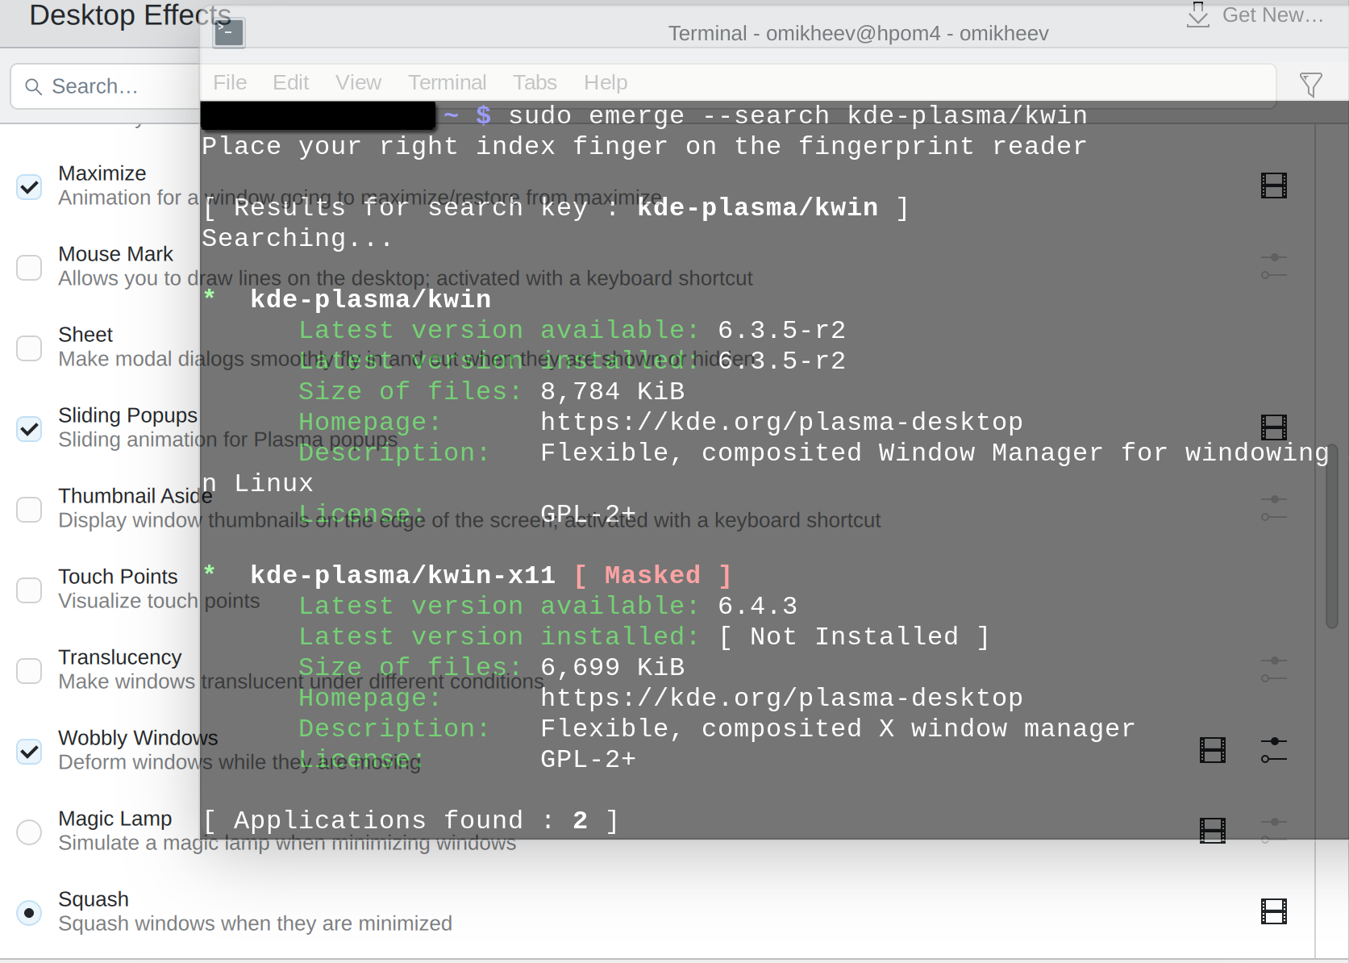Disable the Sliding Popups checkbox

click(x=29, y=428)
